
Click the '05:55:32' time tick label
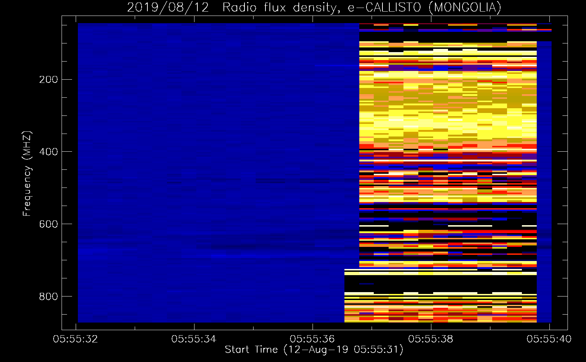click(75, 339)
